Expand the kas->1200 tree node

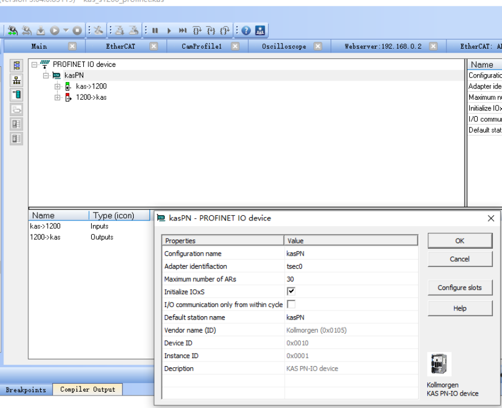coord(57,87)
